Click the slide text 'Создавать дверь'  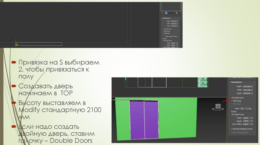click(46, 86)
